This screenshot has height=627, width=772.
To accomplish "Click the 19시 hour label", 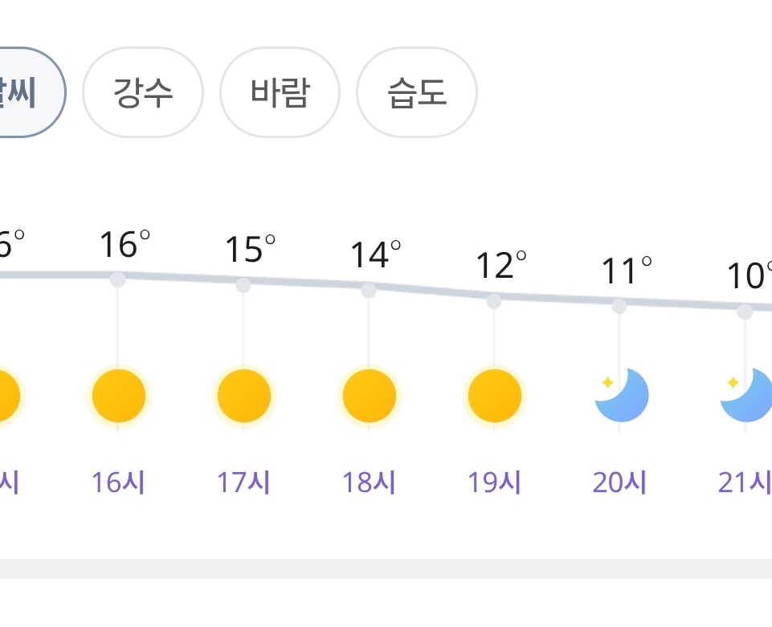I will pos(494,483).
